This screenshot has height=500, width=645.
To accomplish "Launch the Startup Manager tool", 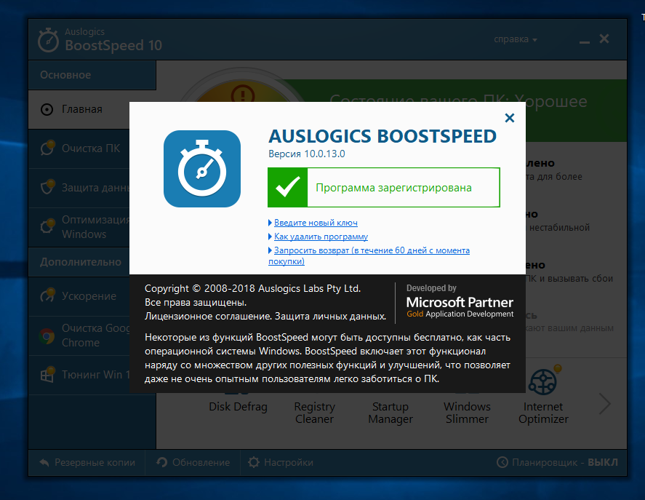I will tap(390, 413).
